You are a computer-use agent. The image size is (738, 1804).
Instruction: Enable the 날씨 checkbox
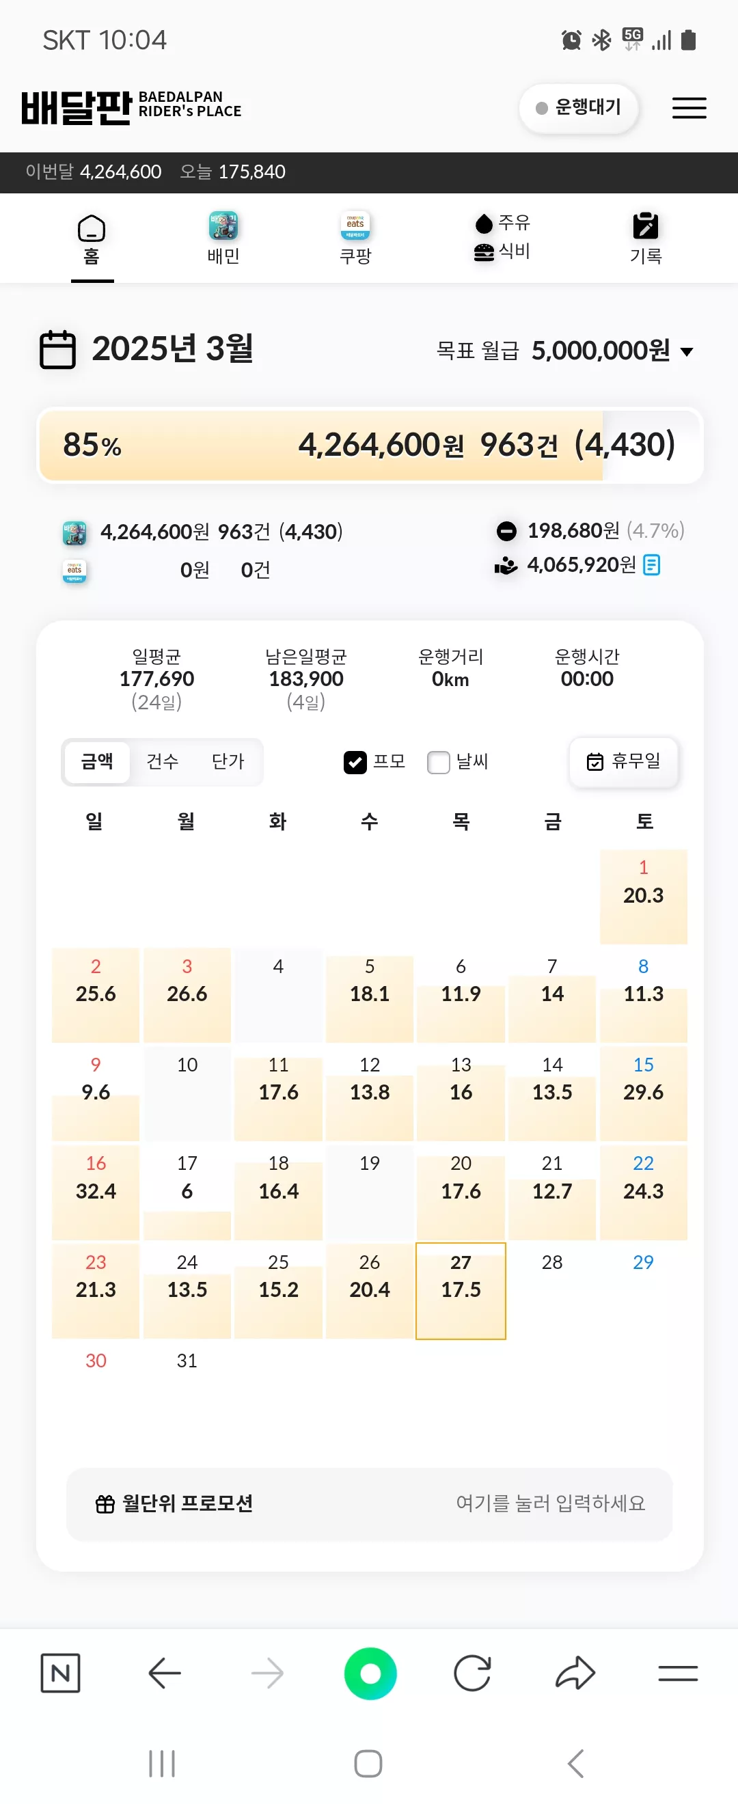click(438, 762)
